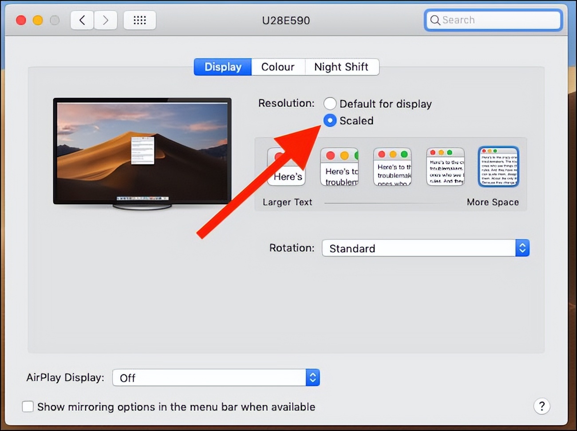This screenshot has height=431, width=577.
Task: Select the Default for display radio button
Action: pyautogui.click(x=330, y=103)
